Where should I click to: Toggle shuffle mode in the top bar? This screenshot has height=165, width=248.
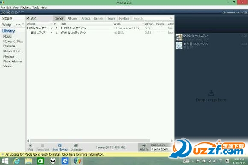(x=238, y=12)
